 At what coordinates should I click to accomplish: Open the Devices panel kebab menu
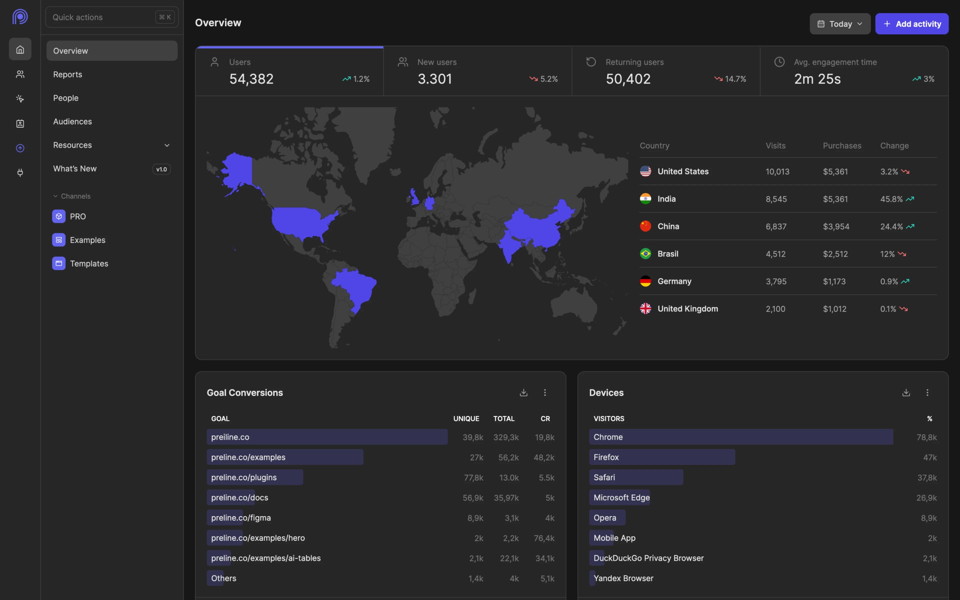point(927,392)
